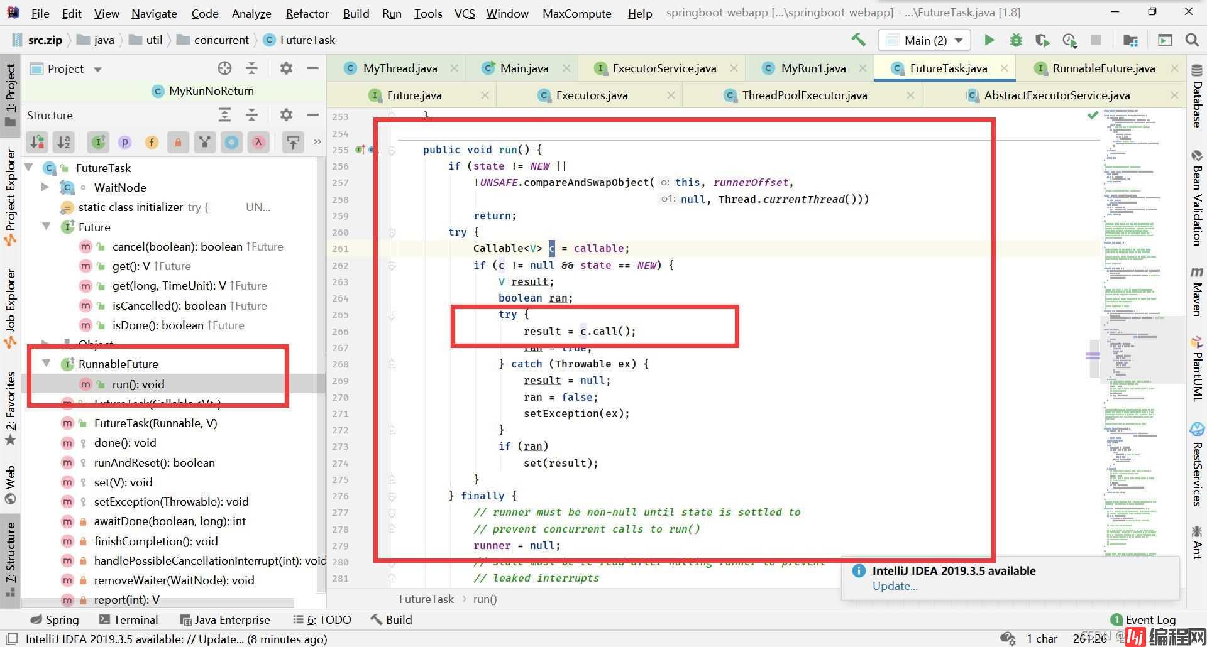Collapse the RunnableFuture node
The height and width of the screenshot is (647, 1207).
[46, 363]
